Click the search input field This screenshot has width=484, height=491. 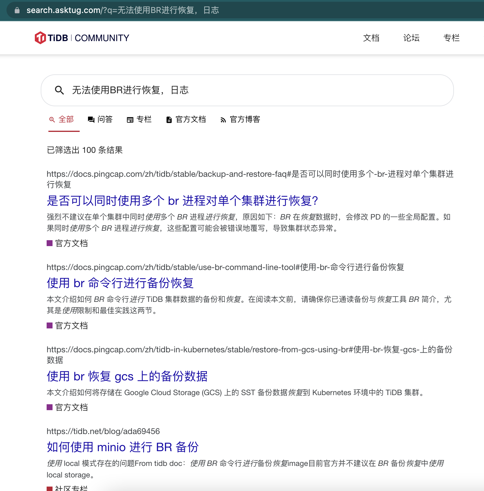(247, 90)
